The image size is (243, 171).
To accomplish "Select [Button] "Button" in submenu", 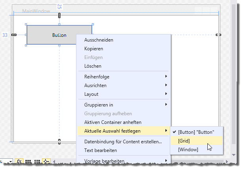I will (x=197, y=132).
